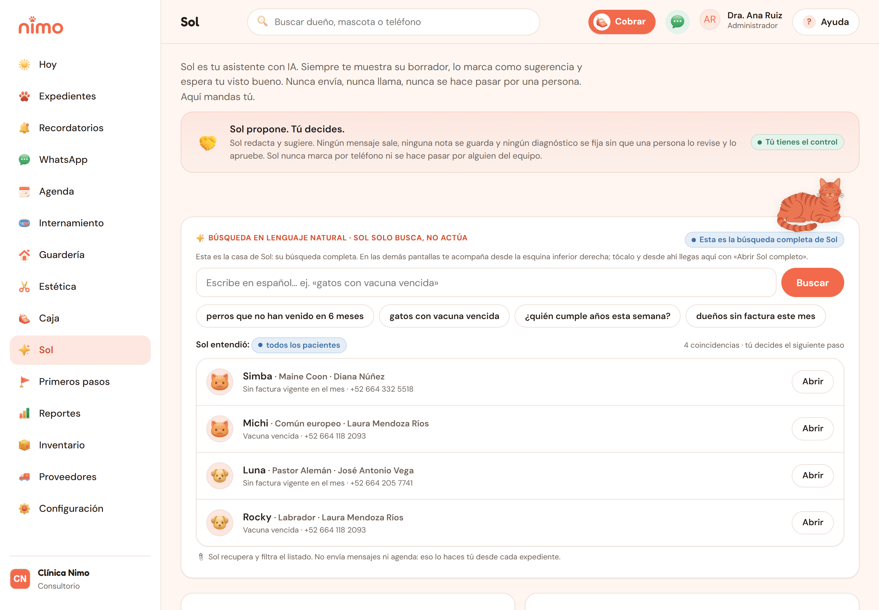This screenshot has width=879, height=610.
Task: Click the box icon beside Inventario
Action: tap(24, 445)
